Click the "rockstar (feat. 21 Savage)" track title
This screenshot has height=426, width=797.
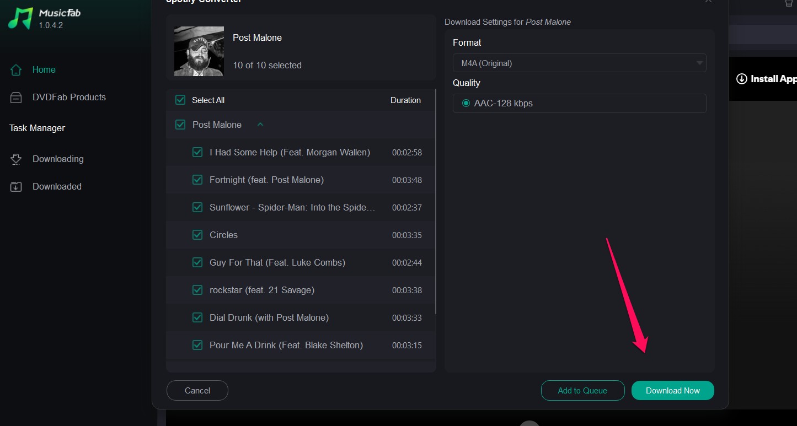coord(262,290)
